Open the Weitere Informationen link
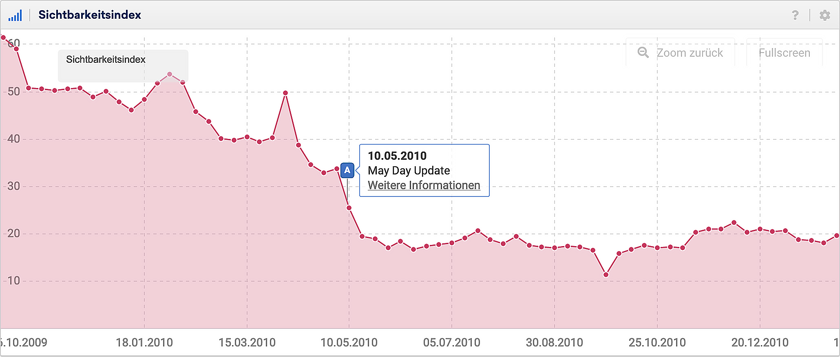 coord(424,185)
